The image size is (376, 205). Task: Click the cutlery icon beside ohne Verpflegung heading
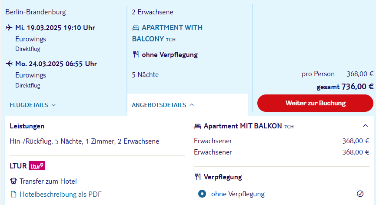coord(136,55)
